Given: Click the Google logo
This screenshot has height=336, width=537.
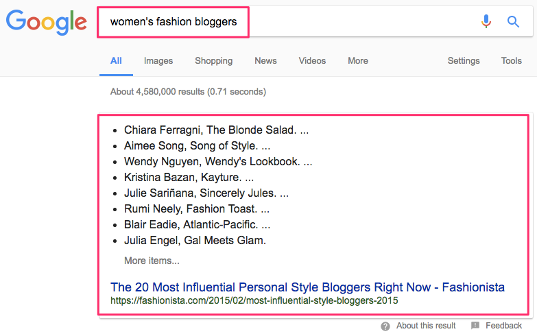Looking at the screenshot, I should (46, 22).
